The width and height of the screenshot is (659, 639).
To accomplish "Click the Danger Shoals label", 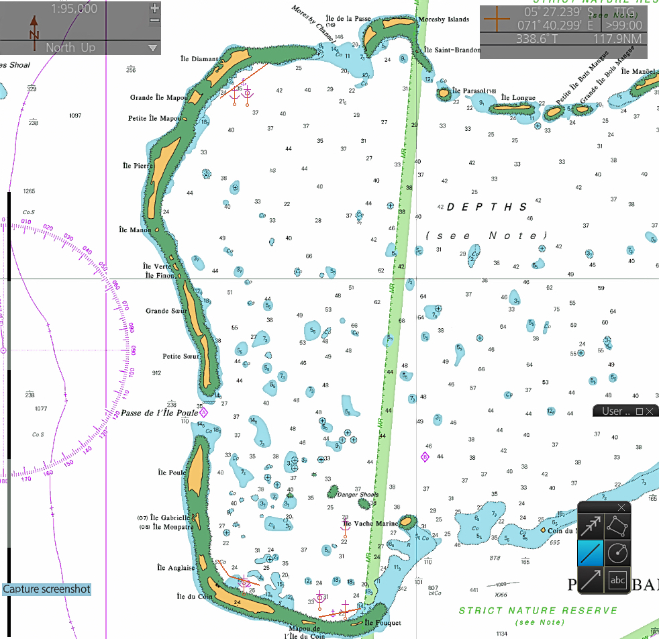I will [x=358, y=495].
